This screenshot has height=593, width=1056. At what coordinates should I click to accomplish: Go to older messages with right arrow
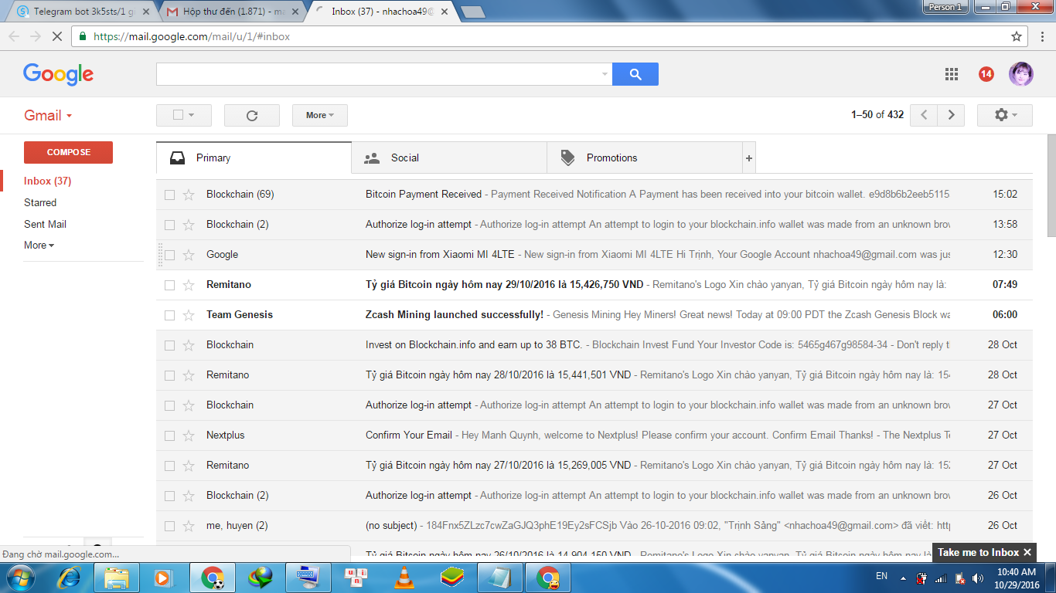tap(951, 115)
